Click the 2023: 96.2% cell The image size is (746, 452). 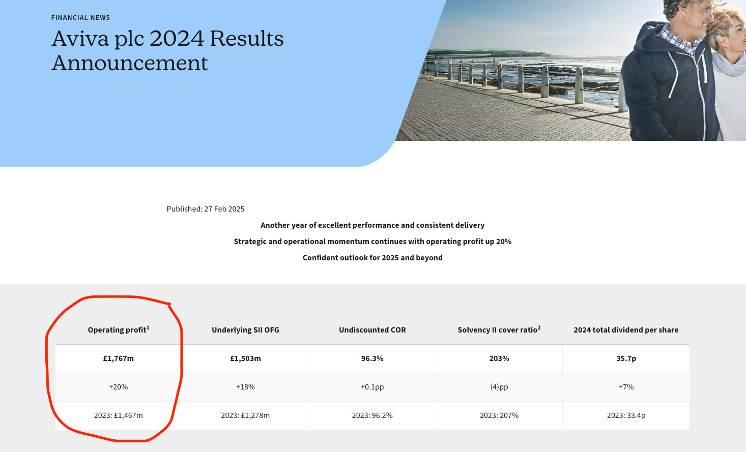pos(372,415)
